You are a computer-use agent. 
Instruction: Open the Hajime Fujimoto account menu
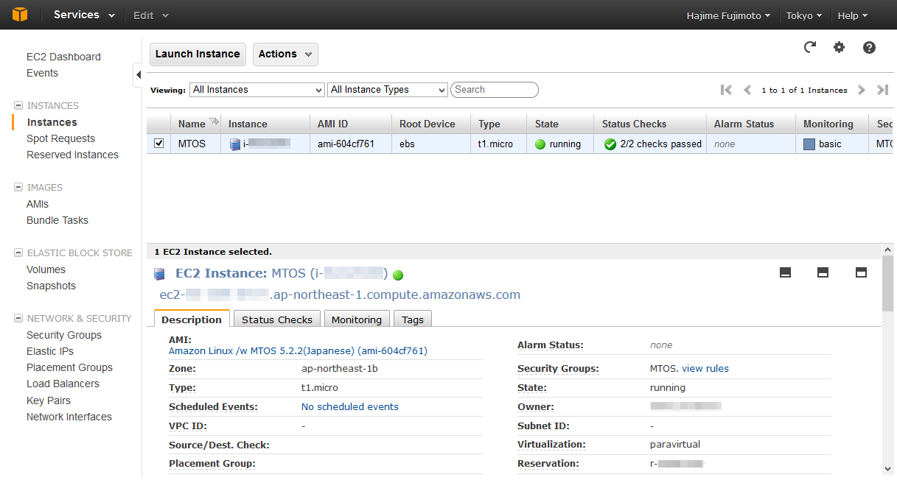(728, 15)
